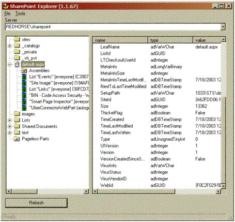
Task: Select the Size property row
Action: tap(157, 106)
